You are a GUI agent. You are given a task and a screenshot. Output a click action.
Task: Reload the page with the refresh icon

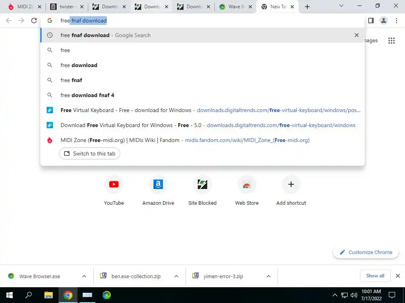(x=34, y=21)
